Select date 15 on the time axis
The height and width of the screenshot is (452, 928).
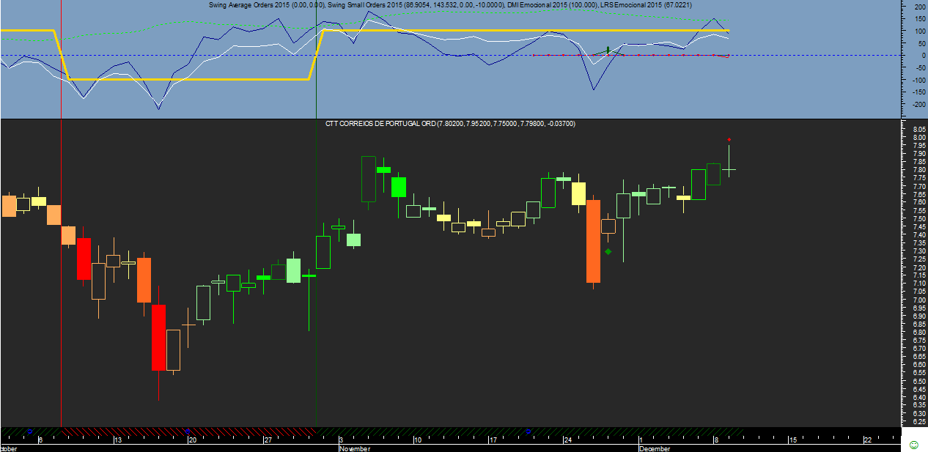click(792, 440)
